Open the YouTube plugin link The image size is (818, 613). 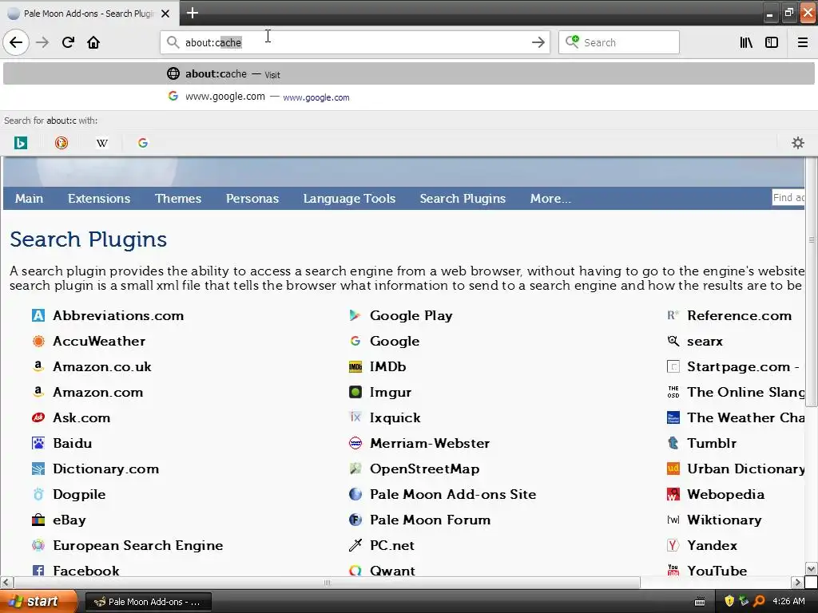click(717, 570)
